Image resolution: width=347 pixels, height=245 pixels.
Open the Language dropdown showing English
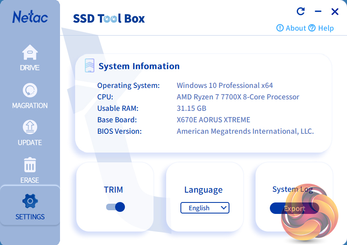(205, 208)
